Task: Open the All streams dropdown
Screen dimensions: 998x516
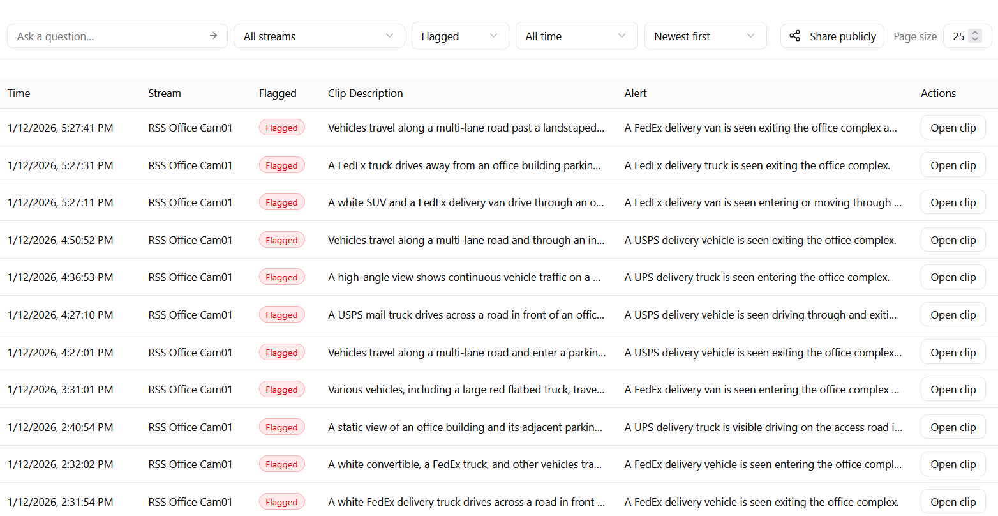Action: click(318, 36)
